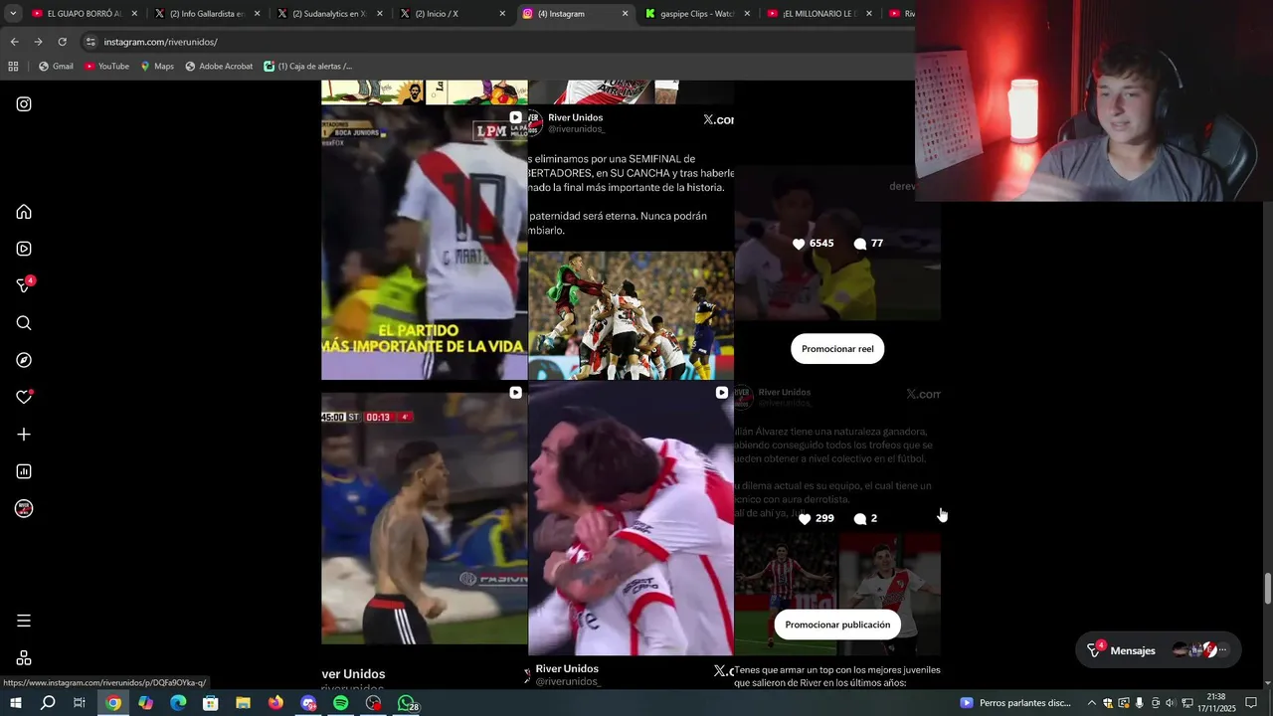The height and width of the screenshot is (716, 1273).
Task: Open the Gmail bookmark
Action: click(56, 67)
